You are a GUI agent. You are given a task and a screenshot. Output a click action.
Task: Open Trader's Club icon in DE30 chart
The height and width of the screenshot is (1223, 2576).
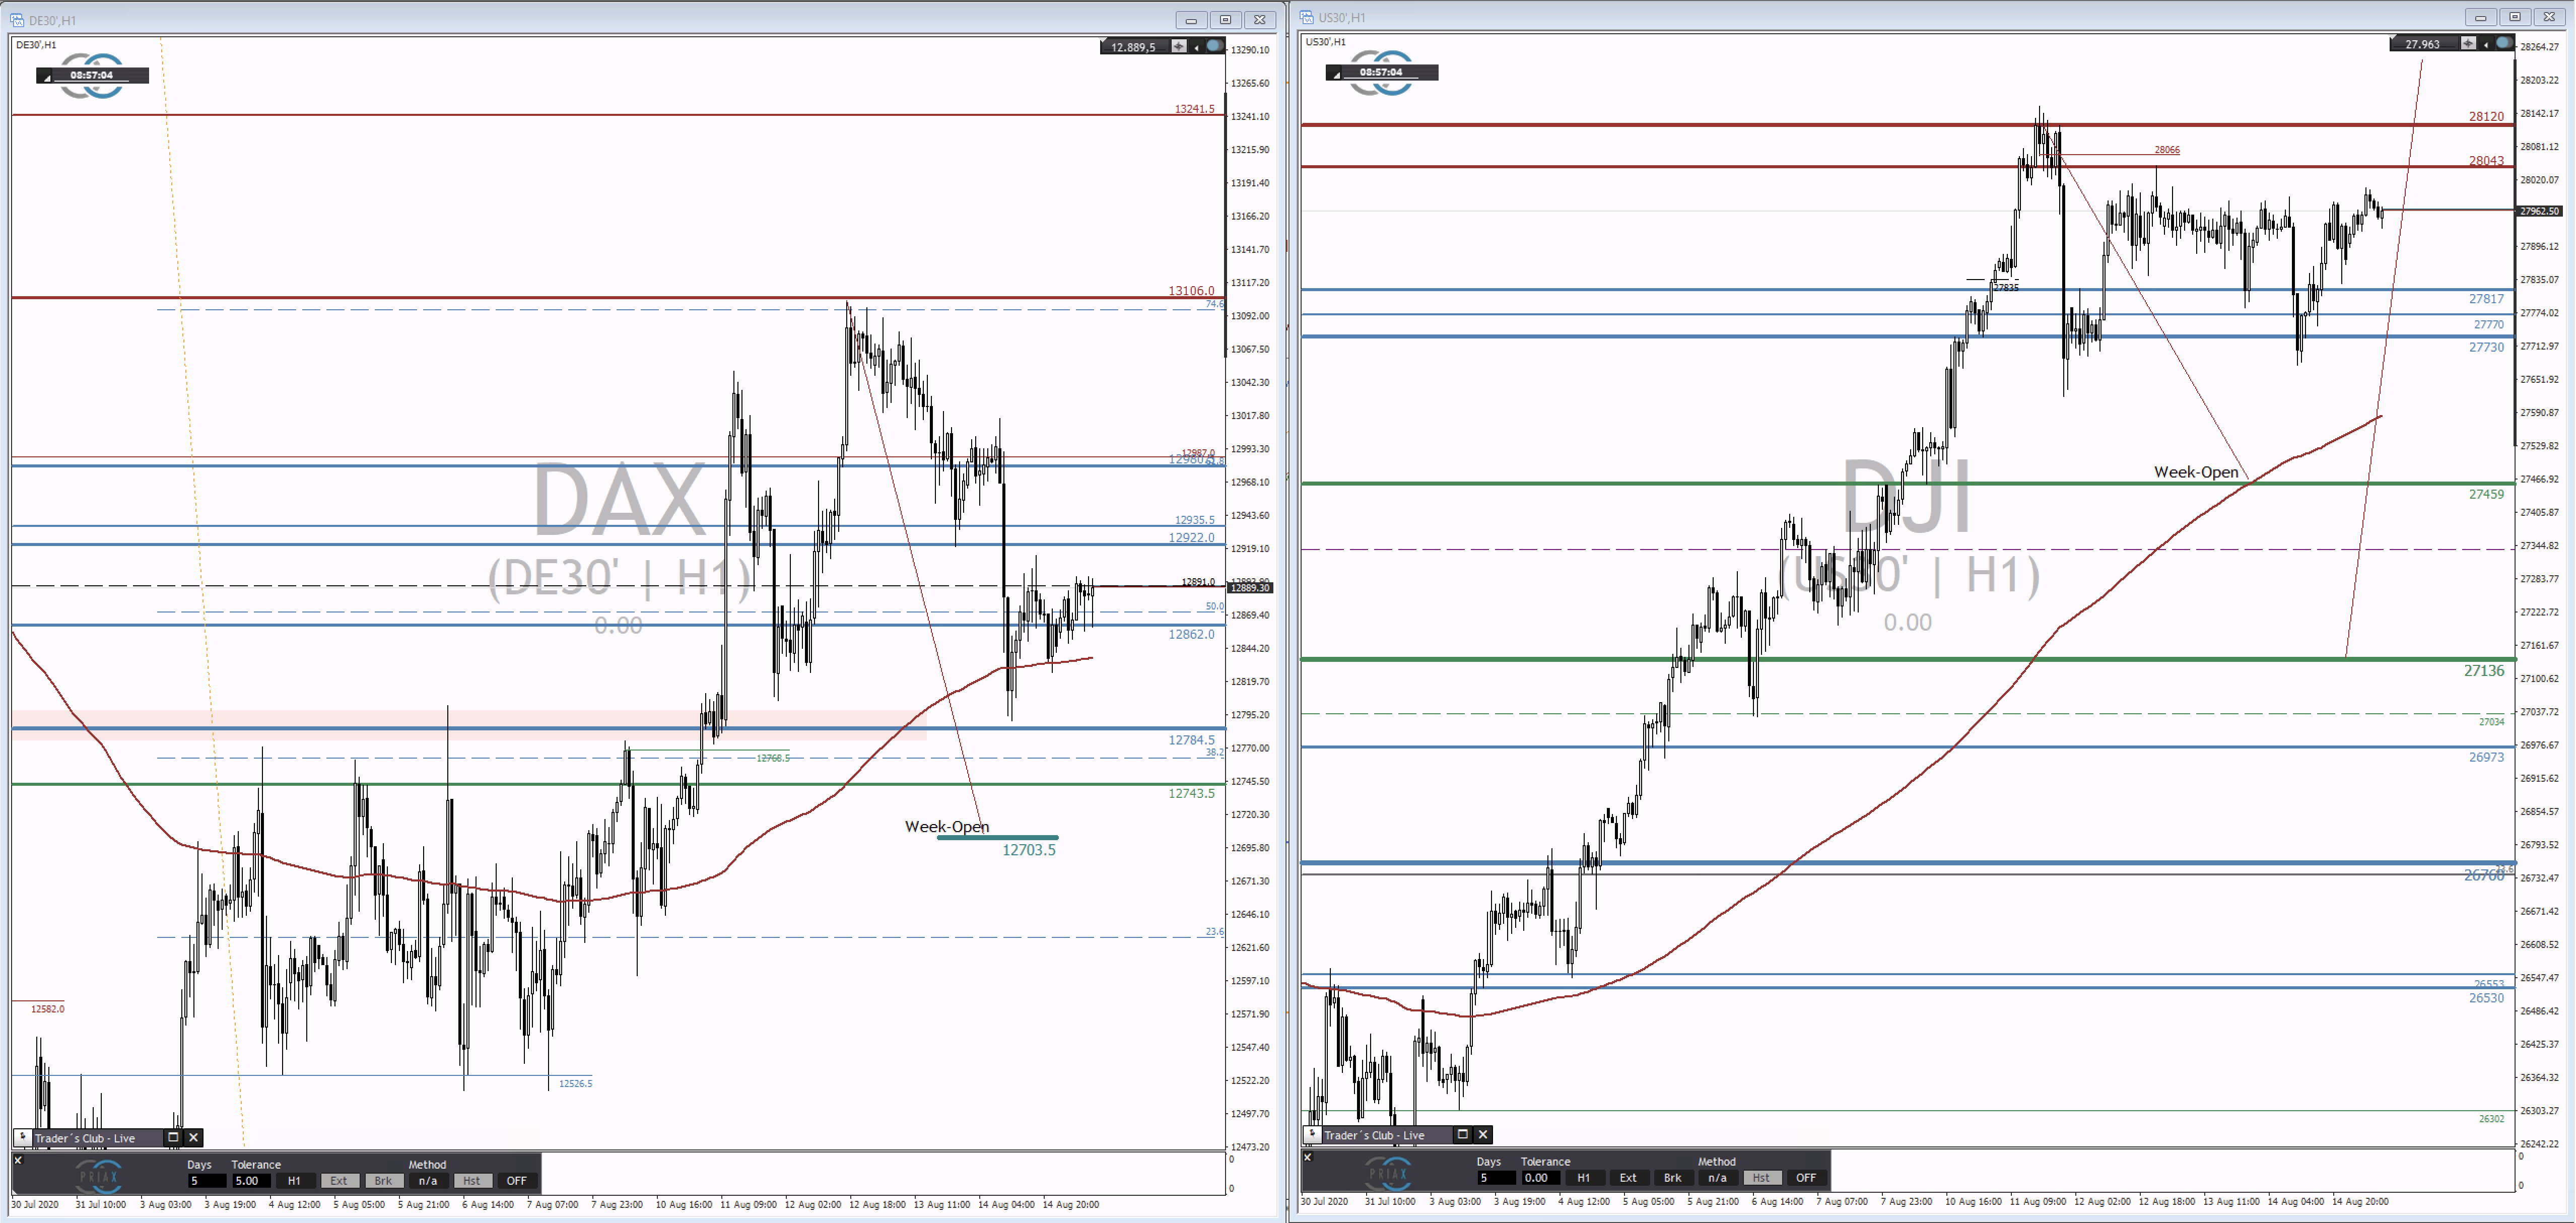click(x=22, y=1138)
